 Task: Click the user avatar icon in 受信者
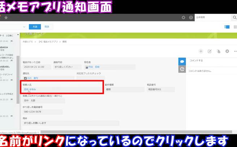pyautogui.click(x=87, y=67)
